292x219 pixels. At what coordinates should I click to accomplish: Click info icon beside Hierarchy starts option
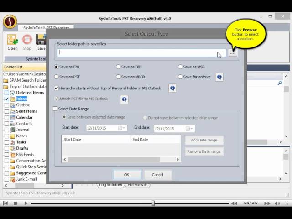pos(172,88)
